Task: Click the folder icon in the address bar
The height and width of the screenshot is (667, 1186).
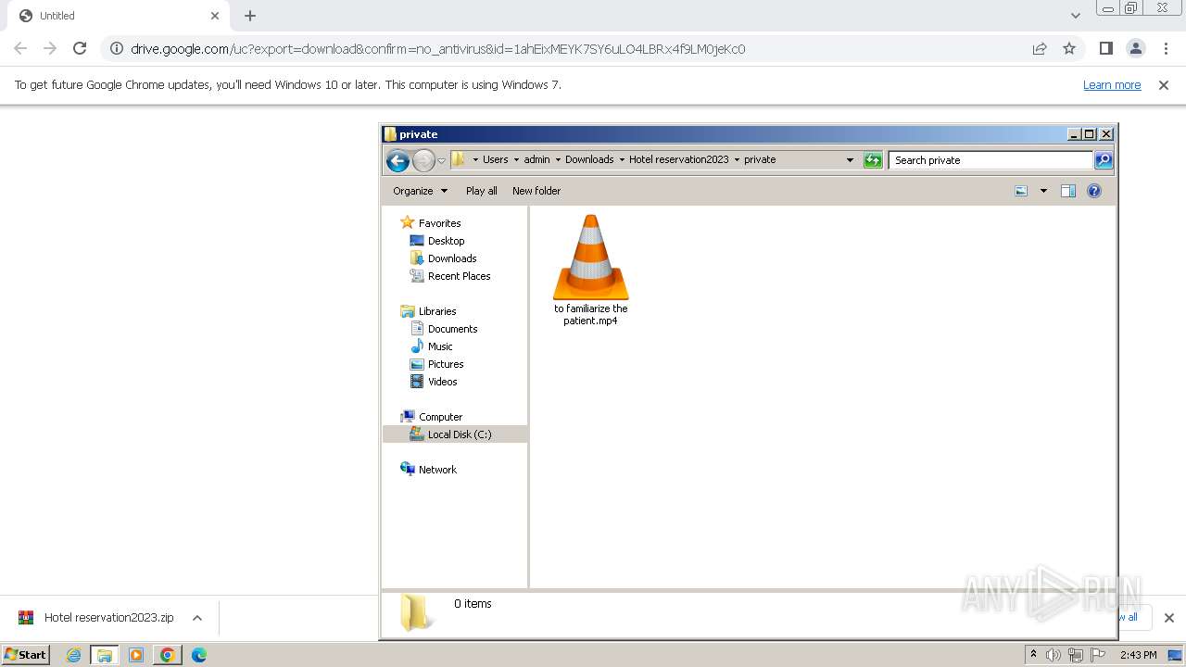Action: point(458,159)
